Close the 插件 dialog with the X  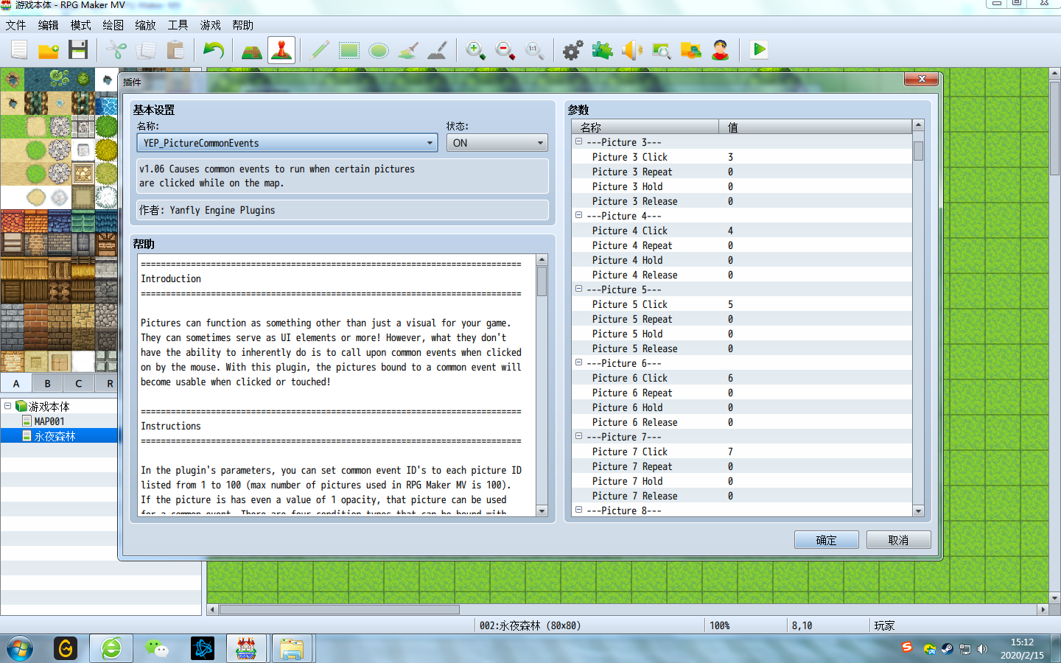tap(922, 79)
